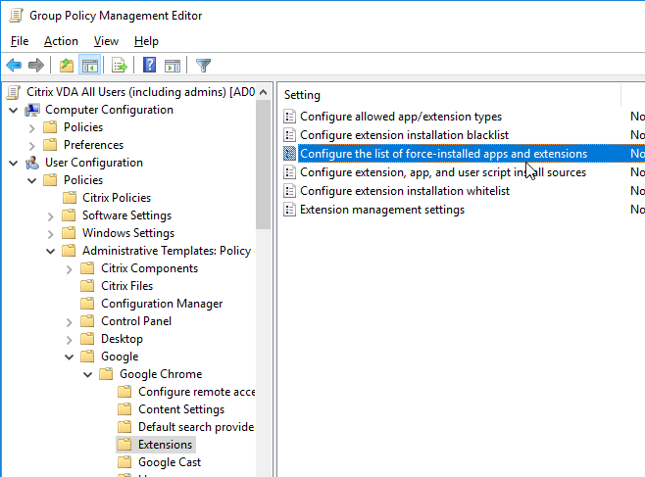The image size is (645, 477).
Task: Select Configure extension installation blacklist setting
Action: [404, 135]
